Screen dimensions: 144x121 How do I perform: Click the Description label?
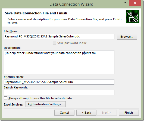[12, 48]
